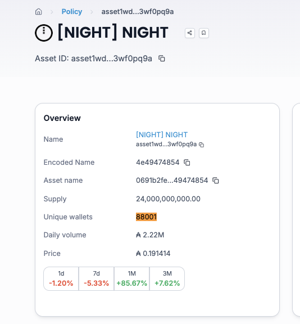Click the NIGHT token logo icon
Viewport: 300px width, 324px height.
(x=44, y=33)
